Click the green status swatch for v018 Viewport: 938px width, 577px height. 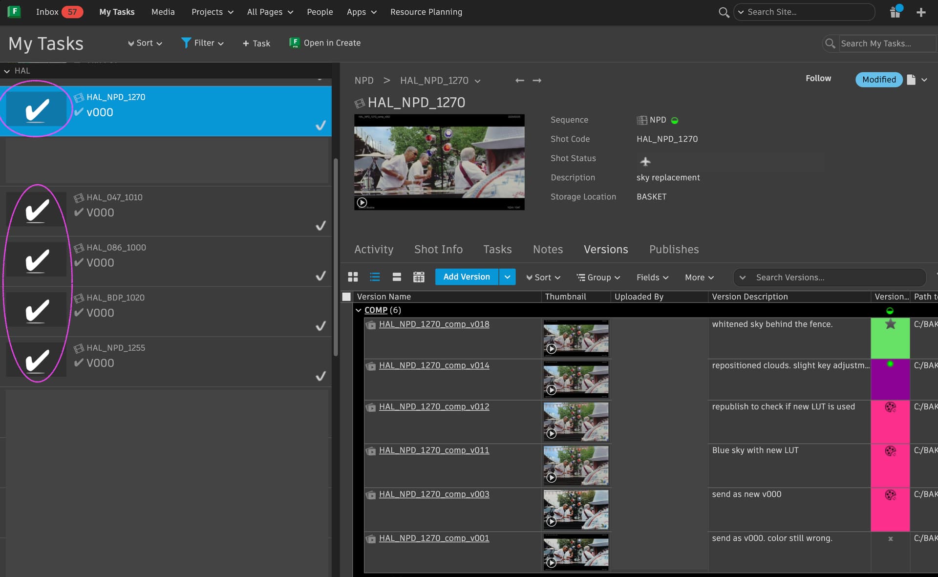tap(890, 338)
